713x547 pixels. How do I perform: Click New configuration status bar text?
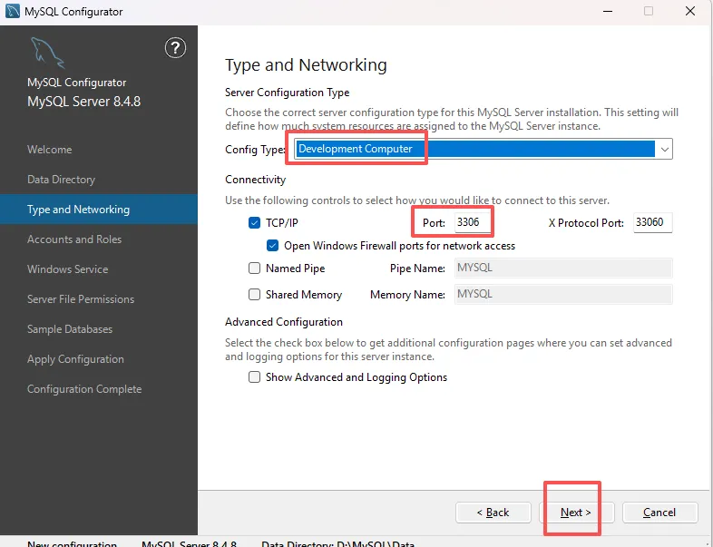(72, 543)
